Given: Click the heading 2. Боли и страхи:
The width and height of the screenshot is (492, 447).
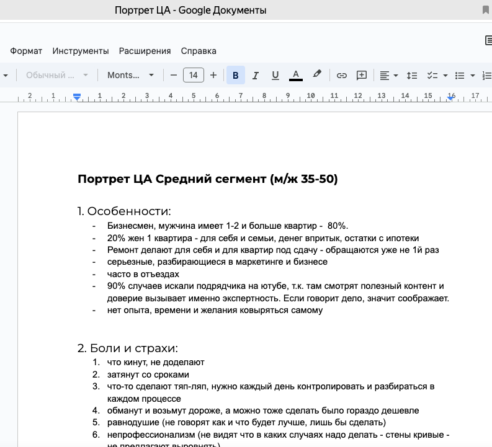Looking at the screenshot, I should tap(128, 348).
